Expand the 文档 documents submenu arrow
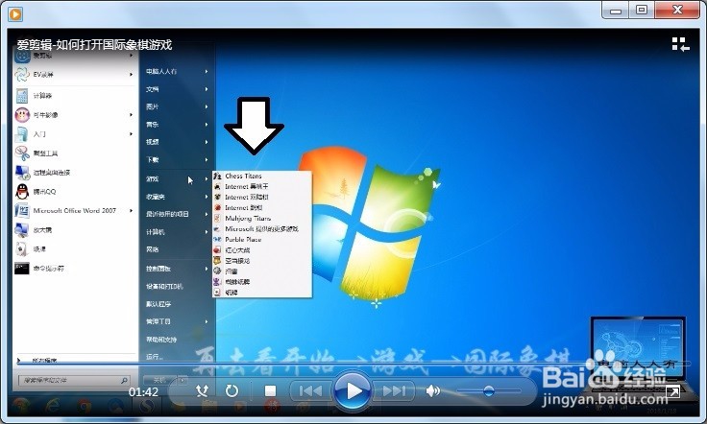 pyautogui.click(x=207, y=89)
